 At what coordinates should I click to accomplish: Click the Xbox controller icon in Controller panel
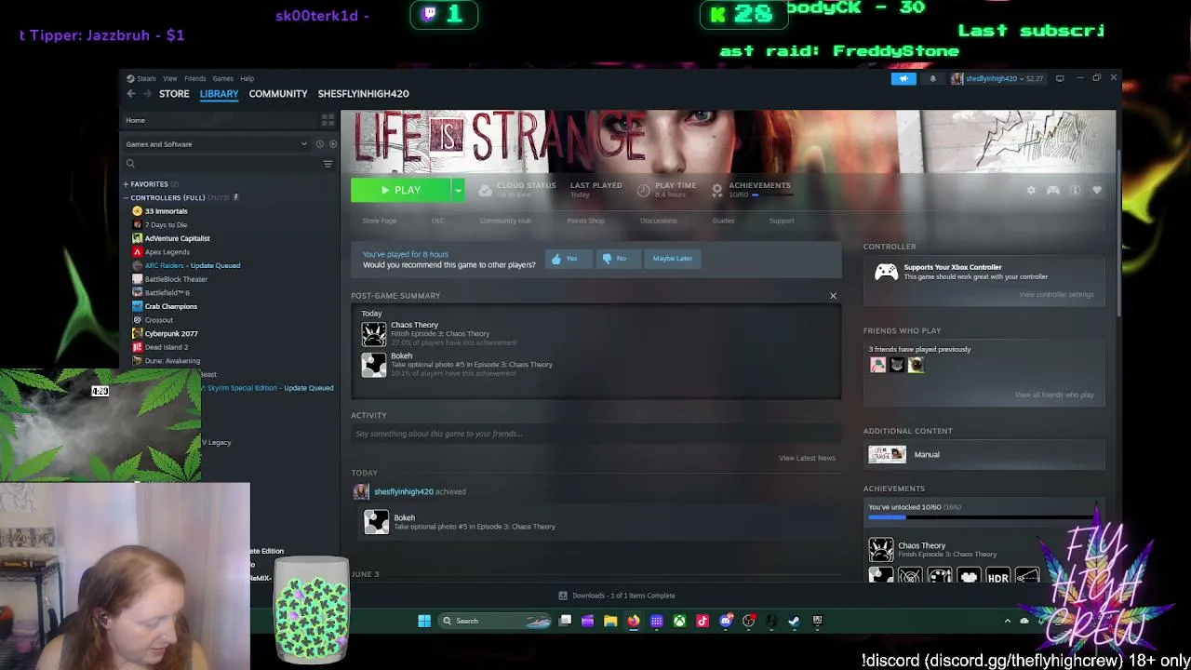tap(886, 272)
